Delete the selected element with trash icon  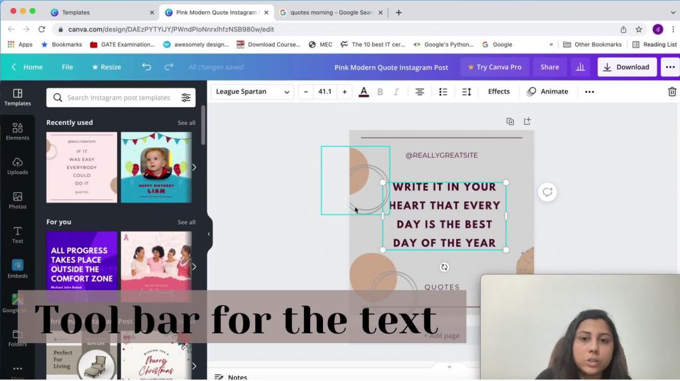click(672, 92)
